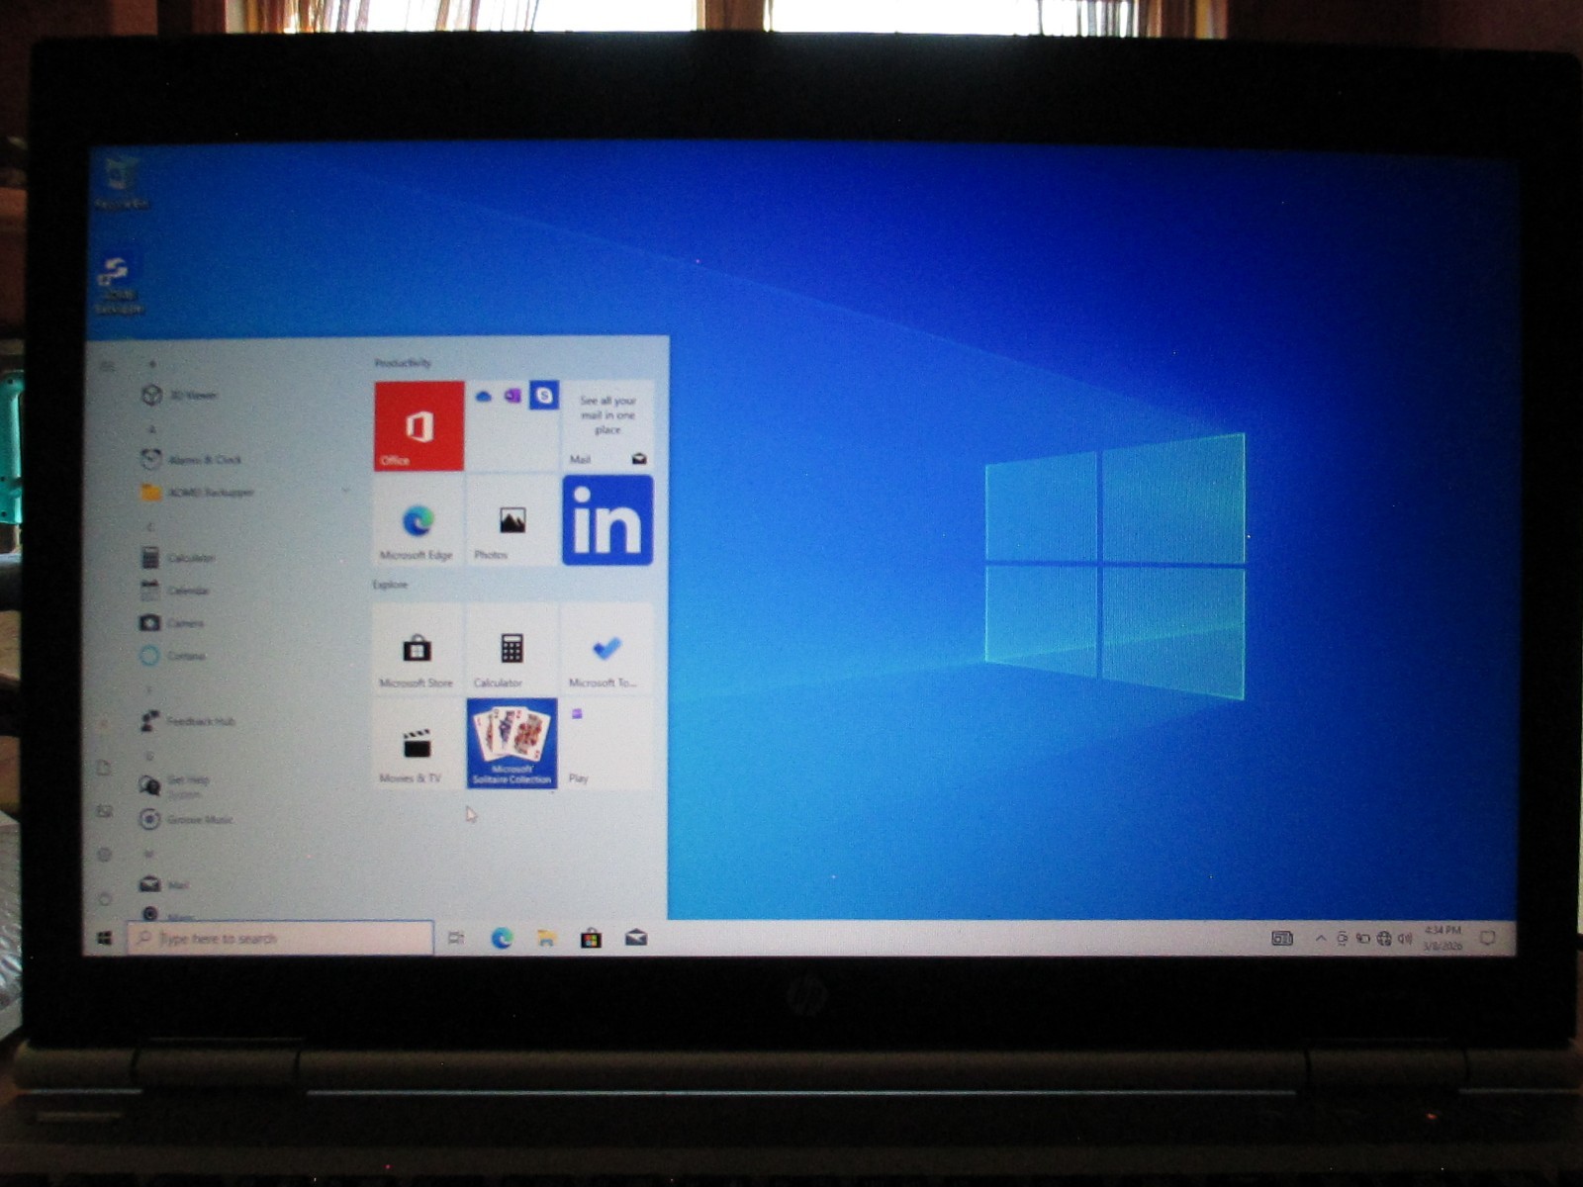Expand the AOMEI Backupper folder chevron
Image resolution: width=1583 pixels, height=1187 pixels.
tap(345, 492)
